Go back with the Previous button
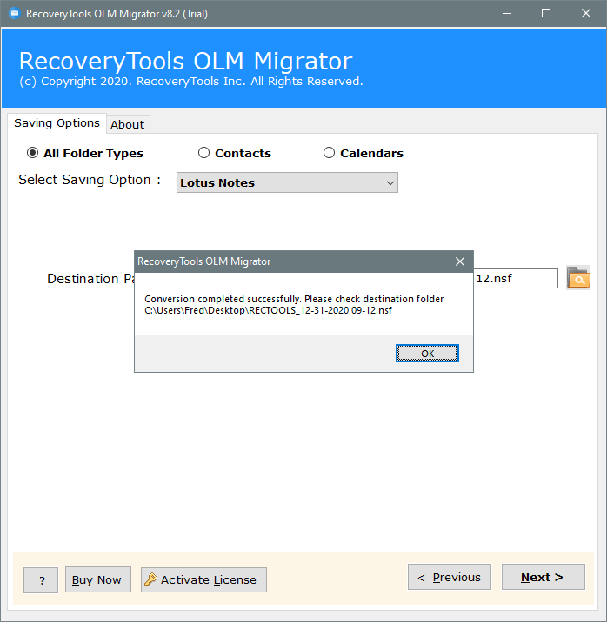 (450, 577)
